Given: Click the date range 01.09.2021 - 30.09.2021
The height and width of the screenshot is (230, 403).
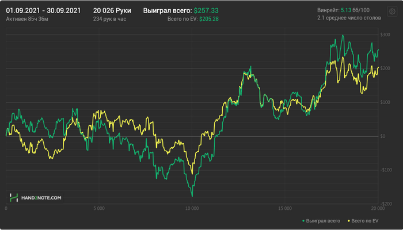Looking at the screenshot, I should pos(43,10).
